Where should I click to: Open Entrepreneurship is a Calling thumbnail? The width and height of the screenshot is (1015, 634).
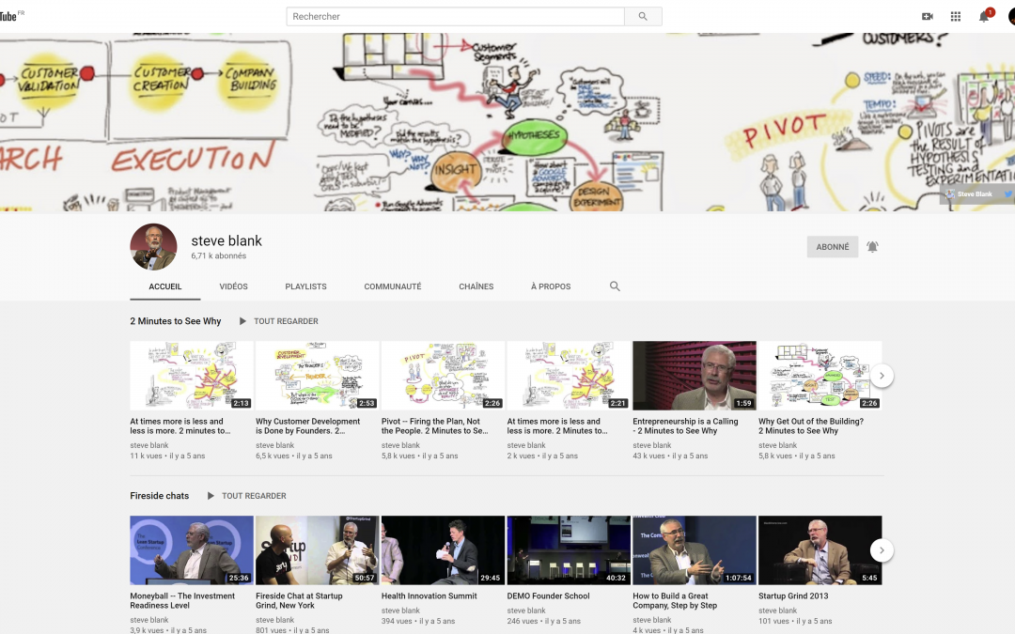click(694, 376)
